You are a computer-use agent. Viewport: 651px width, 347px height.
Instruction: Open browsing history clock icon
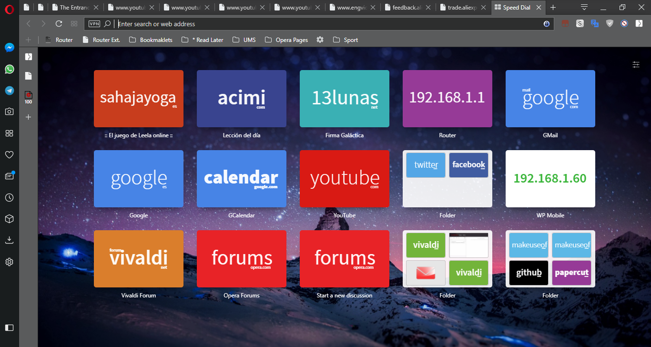click(9, 197)
